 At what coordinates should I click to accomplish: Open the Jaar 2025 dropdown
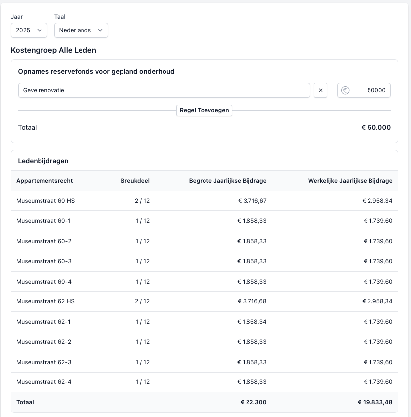click(x=29, y=30)
